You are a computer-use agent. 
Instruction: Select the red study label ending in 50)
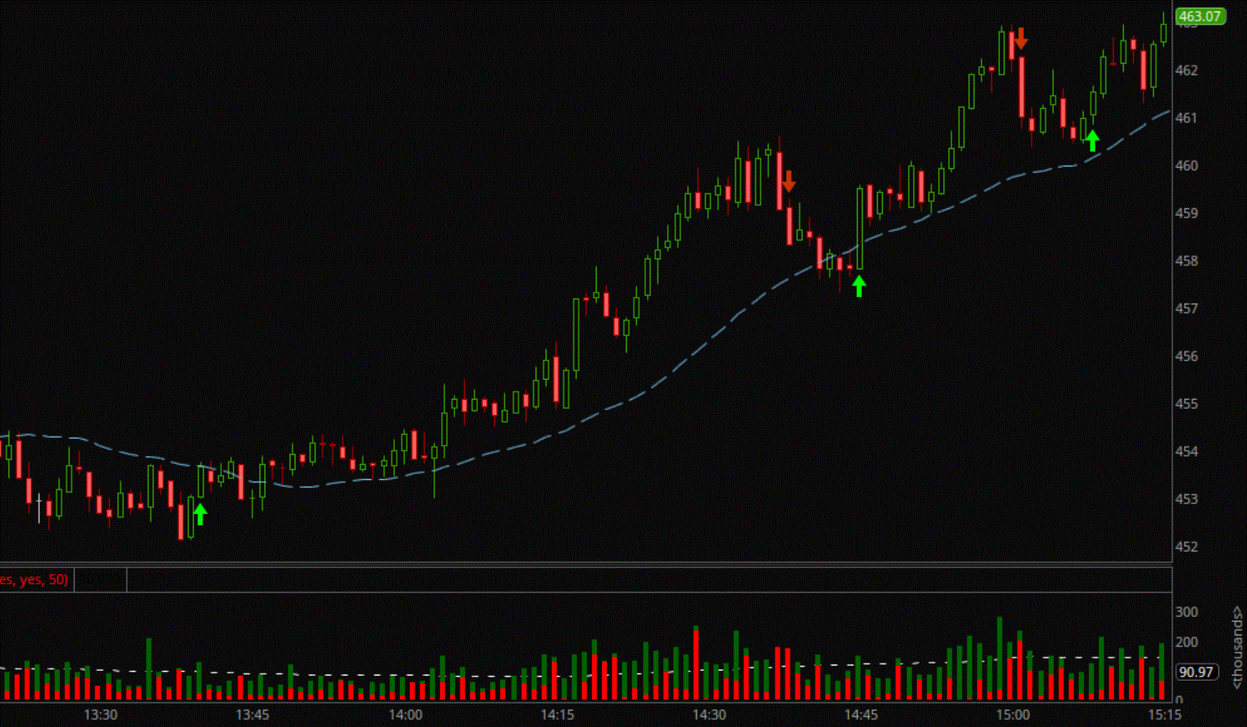coord(33,581)
